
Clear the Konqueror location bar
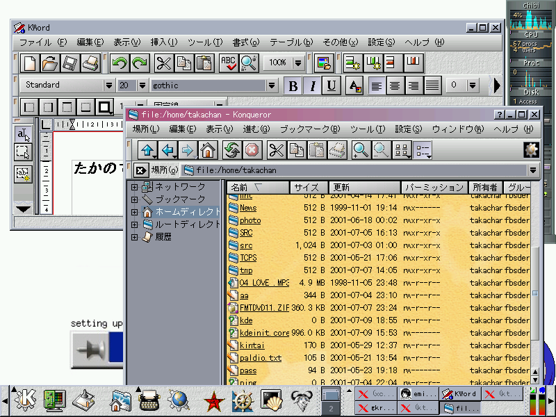click(141, 170)
